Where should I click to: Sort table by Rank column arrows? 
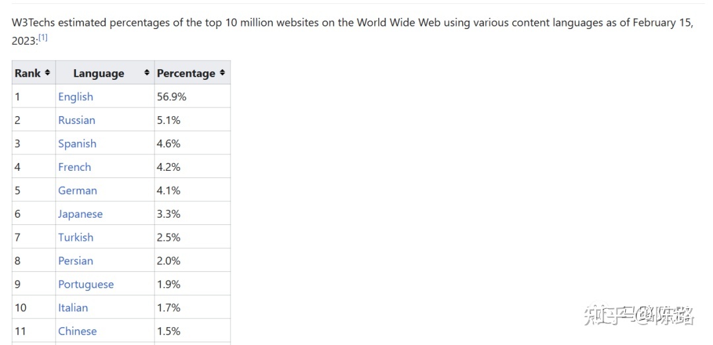coord(48,73)
